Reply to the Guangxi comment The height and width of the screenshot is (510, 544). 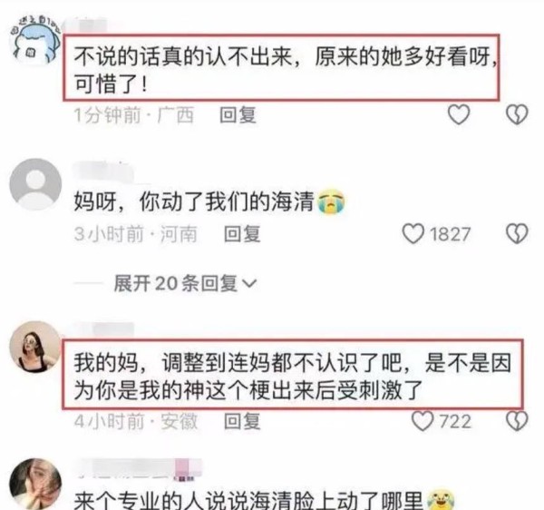click(x=238, y=115)
